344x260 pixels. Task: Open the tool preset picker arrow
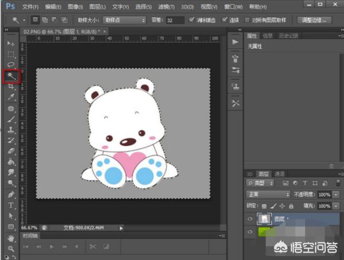24,21
